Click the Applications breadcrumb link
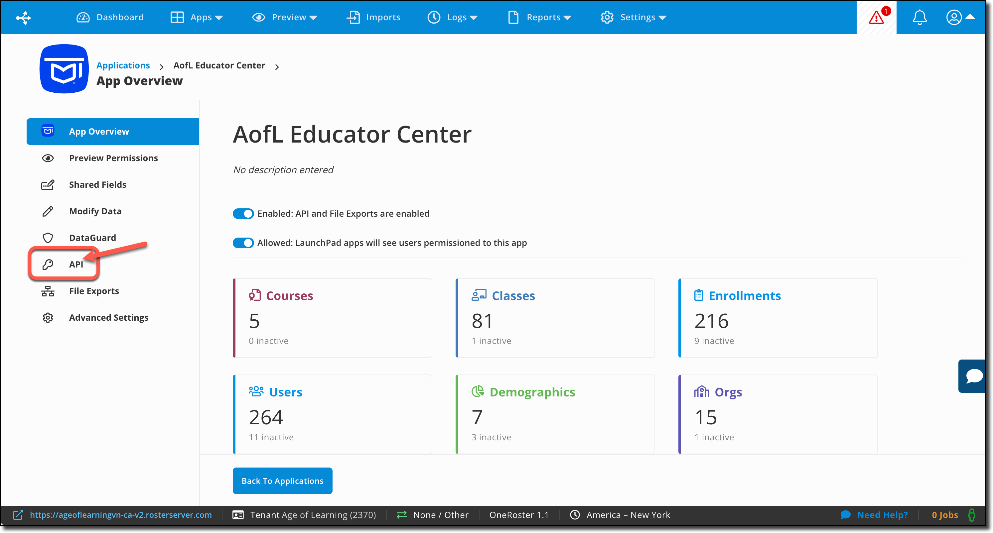The height and width of the screenshot is (533, 993). (123, 65)
